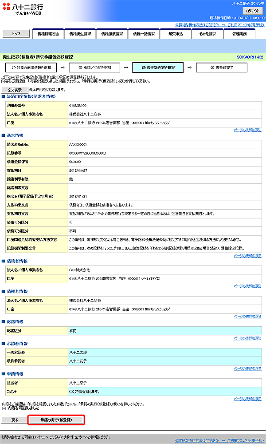The image size is (266, 444).
Task: Switch to the 債権一括請求 tab
Action: click(144, 34)
